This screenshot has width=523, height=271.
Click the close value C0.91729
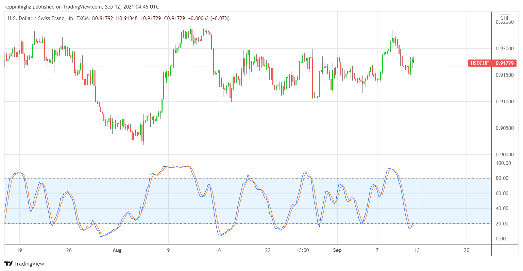[x=174, y=18]
